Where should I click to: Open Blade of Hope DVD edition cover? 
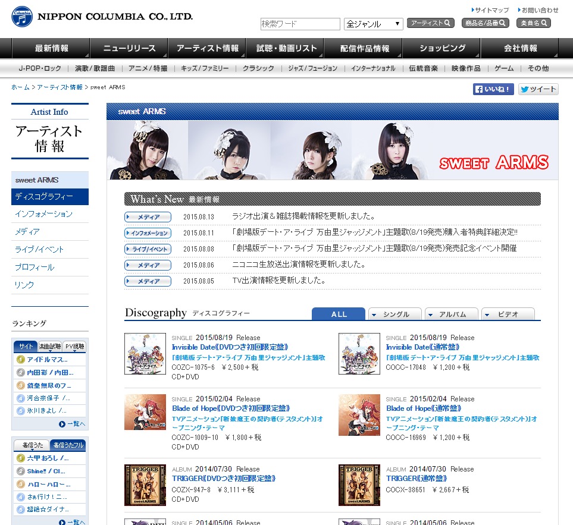[x=145, y=412]
